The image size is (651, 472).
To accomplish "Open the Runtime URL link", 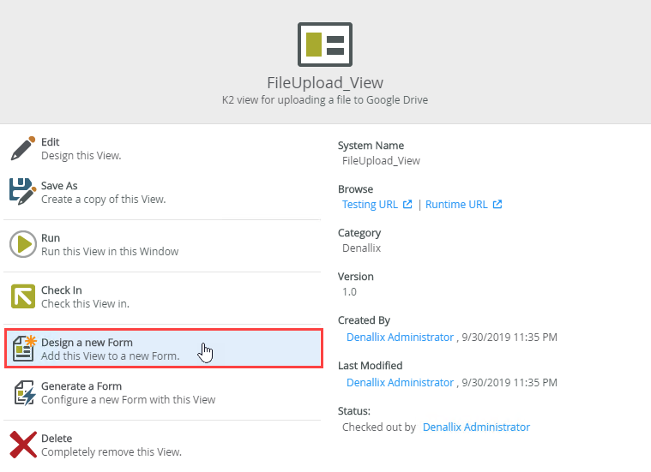I will [456, 205].
